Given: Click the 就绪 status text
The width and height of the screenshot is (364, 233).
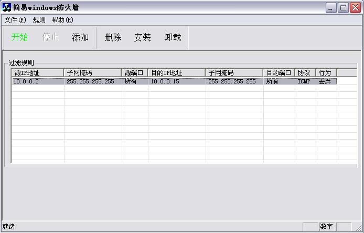Looking at the screenshot, I should point(8,226).
